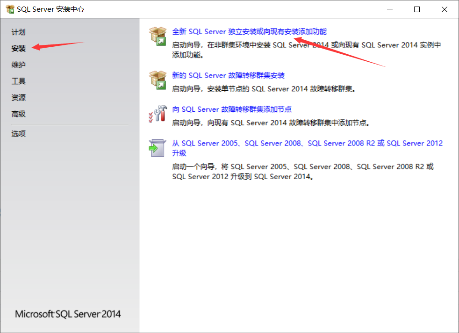
Task: Open the 高级 section
Action: click(18, 114)
